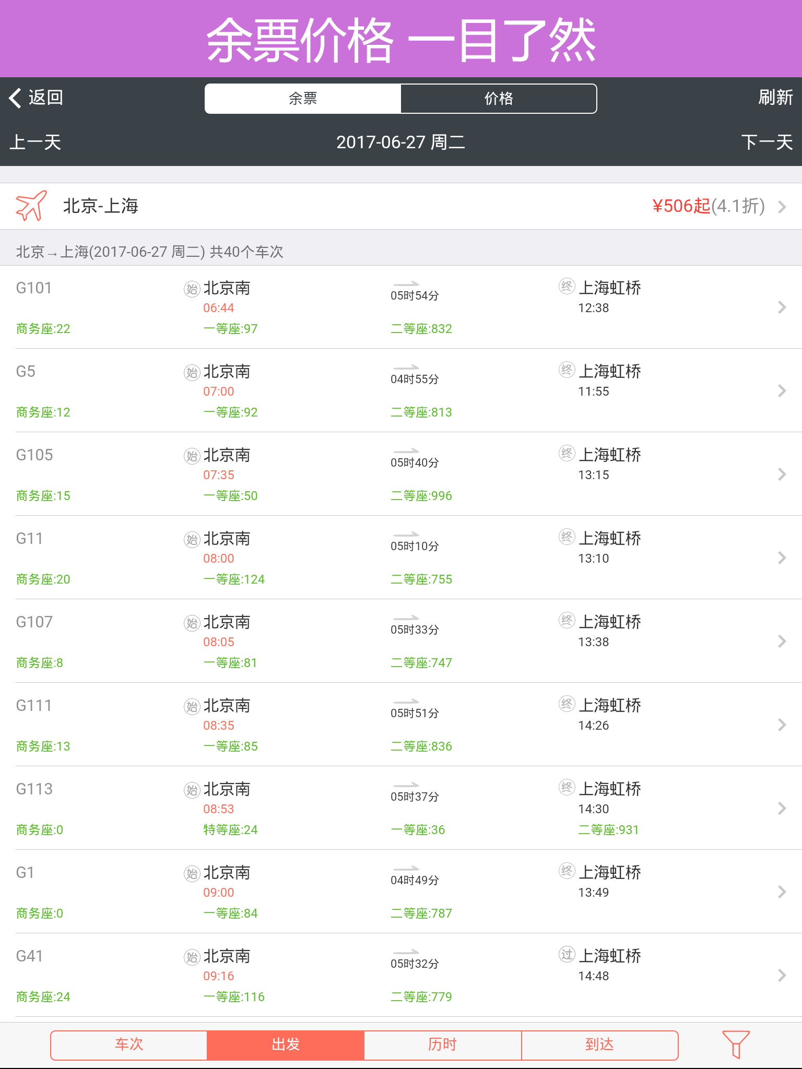Viewport: 802px width, 1069px height.
Task: Tap 特等座:24 for G113
Action: (230, 830)
